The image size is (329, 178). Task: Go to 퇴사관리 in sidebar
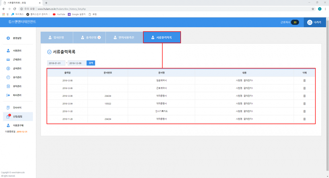point(17,95)
